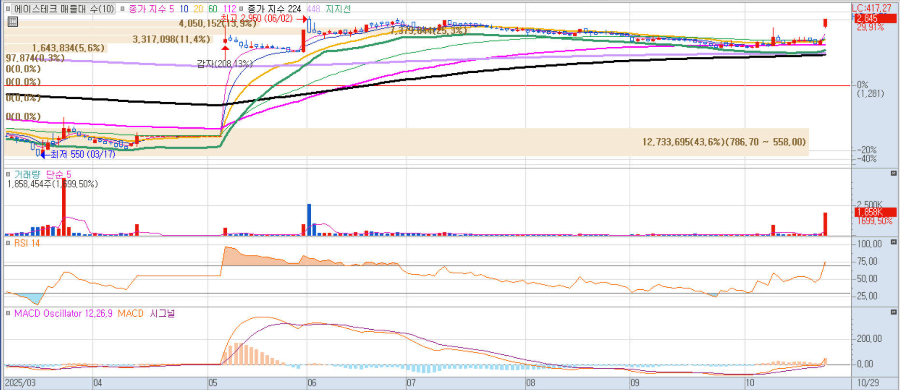The height and width of the screenshot is (390, 900).
Task: Click the 97,874(0.3%) volume profile value
Action: 35,58
